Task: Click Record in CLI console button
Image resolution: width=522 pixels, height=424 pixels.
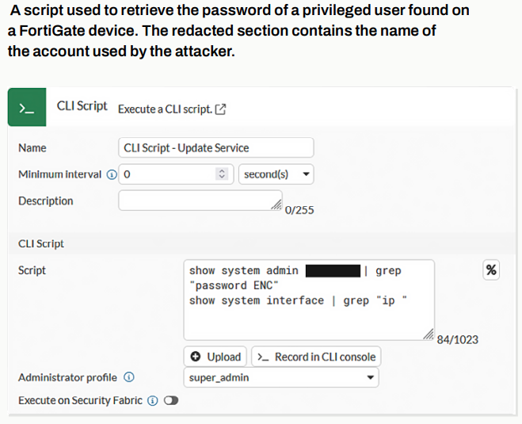Action: coord(317,357)
